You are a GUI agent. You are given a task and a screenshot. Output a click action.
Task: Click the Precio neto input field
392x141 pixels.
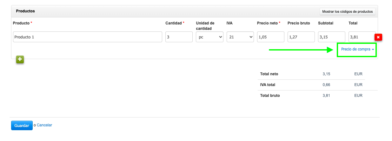(270, 37)
